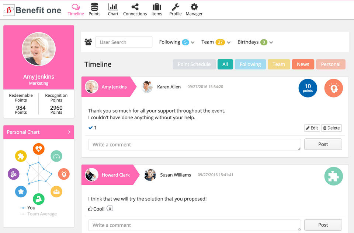Select the News timeline filter tab
The image size is (354, 233).
303,64
